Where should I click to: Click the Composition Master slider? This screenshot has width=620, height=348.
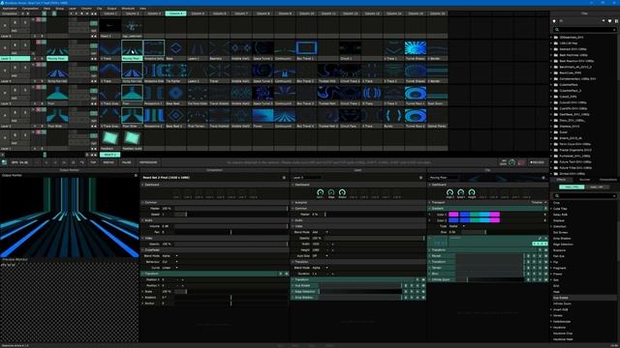[231, 209]
